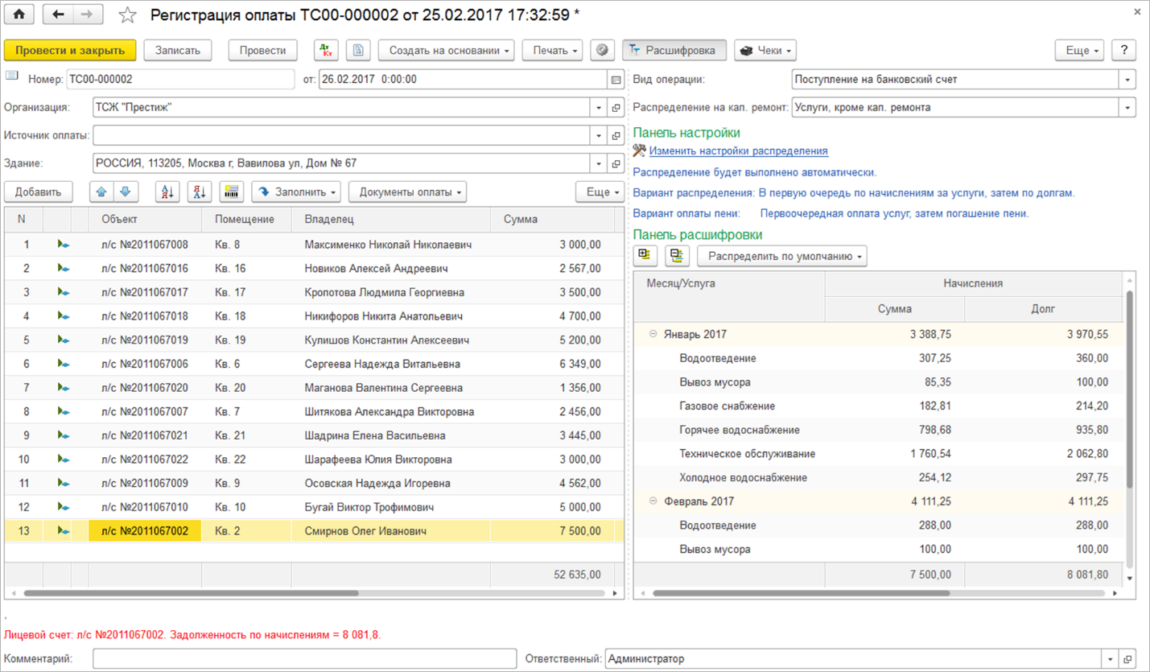The height and width of the screenshot is (672, 1150).
Task: Click the barcode scan icon
Action: (x=232, y=192)
